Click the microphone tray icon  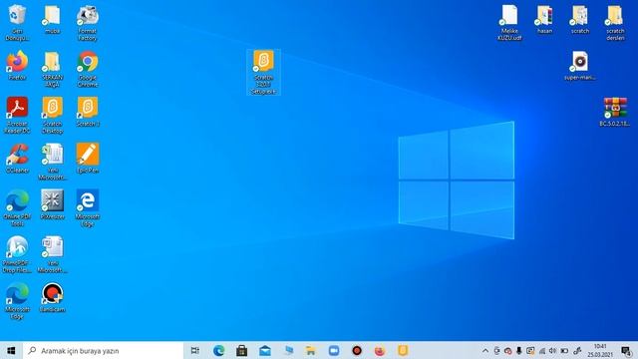pyautogui.click(x=518, y=350)
